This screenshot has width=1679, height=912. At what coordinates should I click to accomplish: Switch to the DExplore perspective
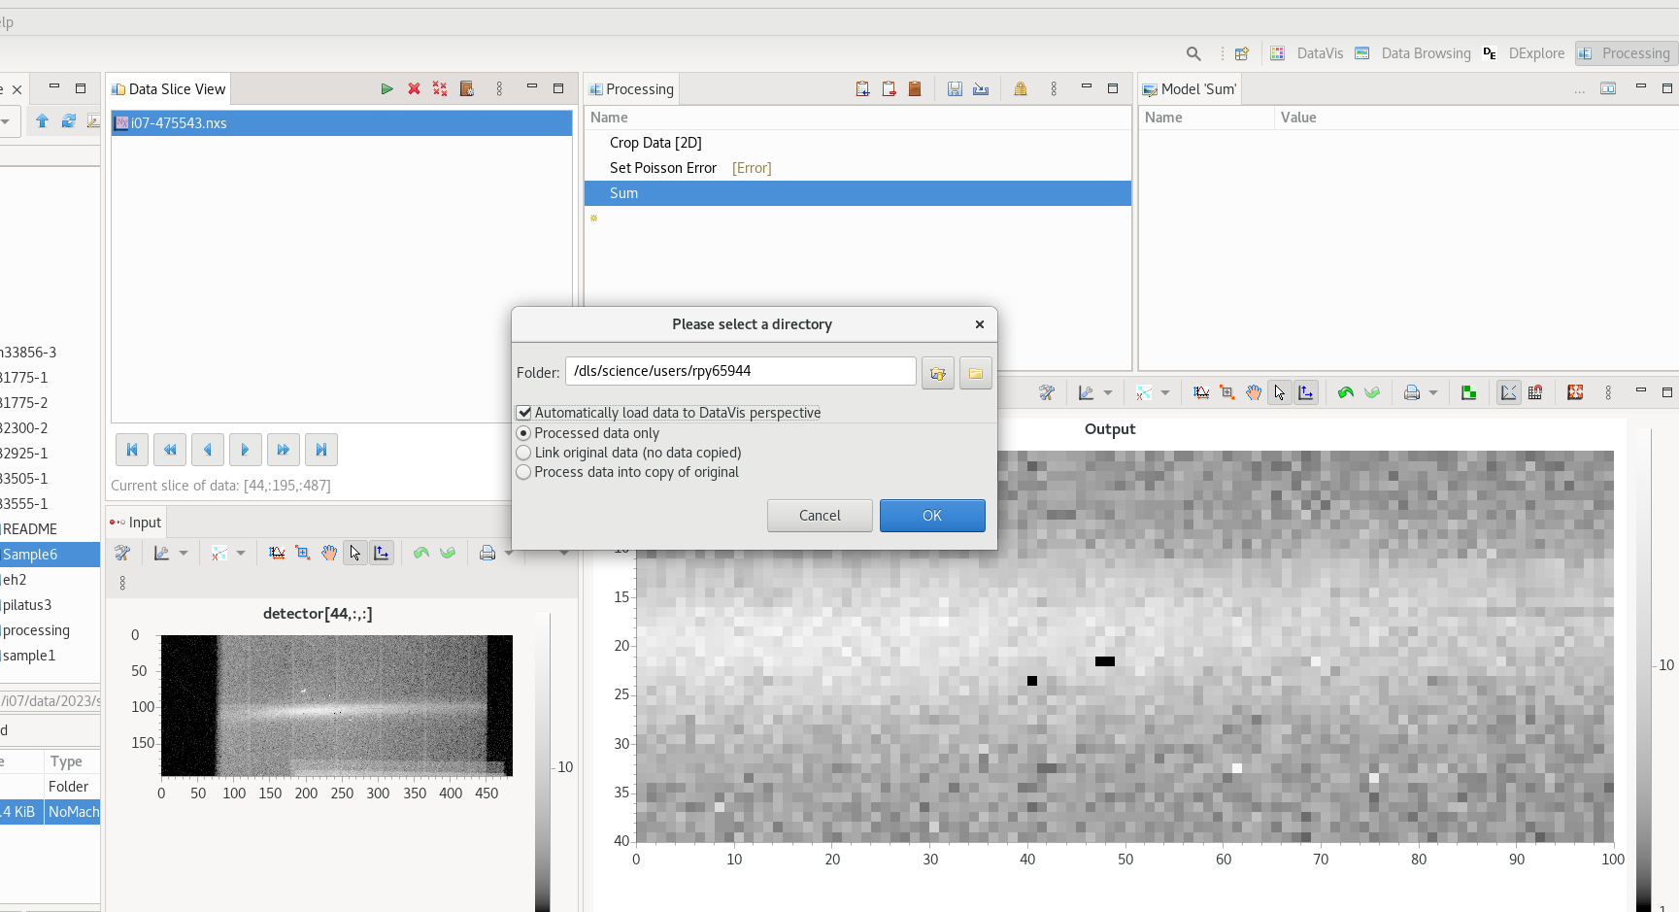click(1525, 53)
